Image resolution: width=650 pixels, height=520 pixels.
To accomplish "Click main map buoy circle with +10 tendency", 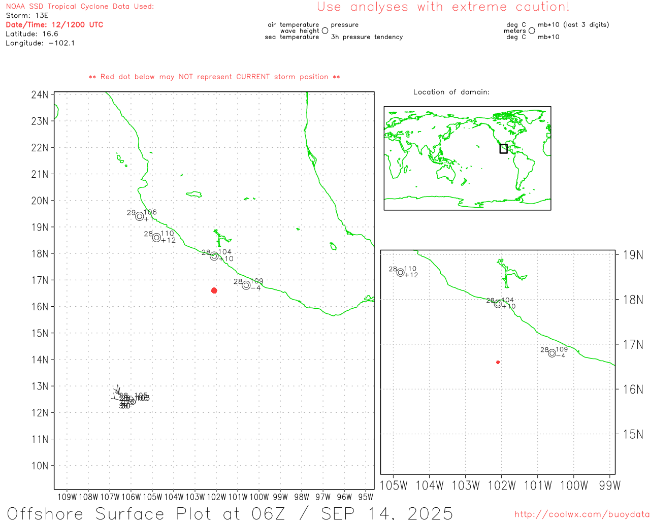I will coord(214,256).
